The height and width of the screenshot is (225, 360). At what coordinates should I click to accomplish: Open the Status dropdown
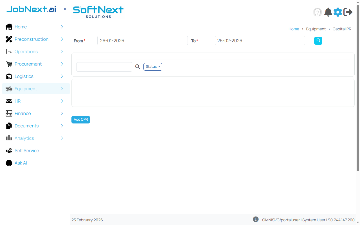[153, 67]
